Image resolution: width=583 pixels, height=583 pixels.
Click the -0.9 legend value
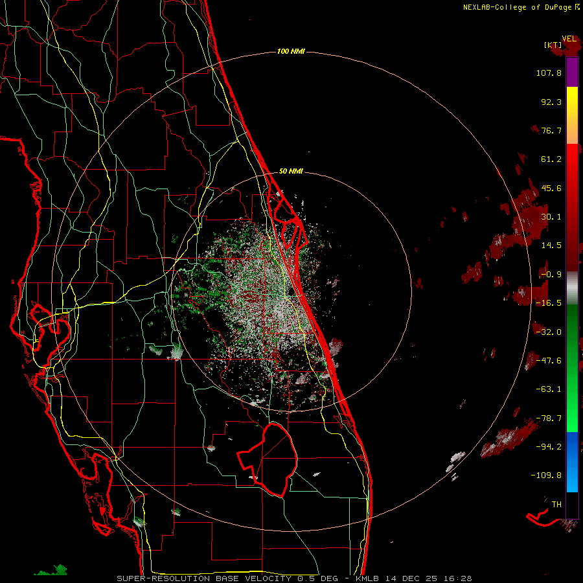tap(551, 275)
